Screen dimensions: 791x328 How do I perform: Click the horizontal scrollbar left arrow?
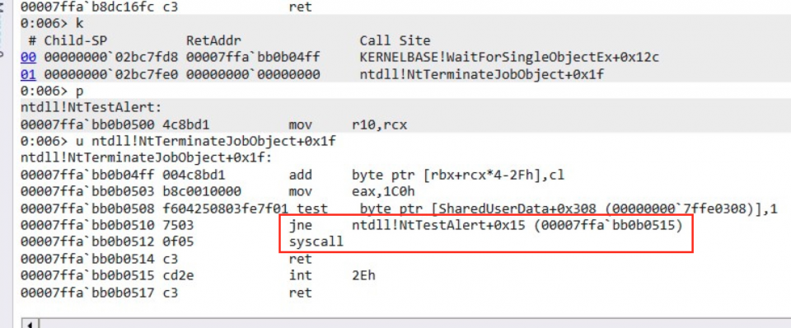click(x=30, y=324)
